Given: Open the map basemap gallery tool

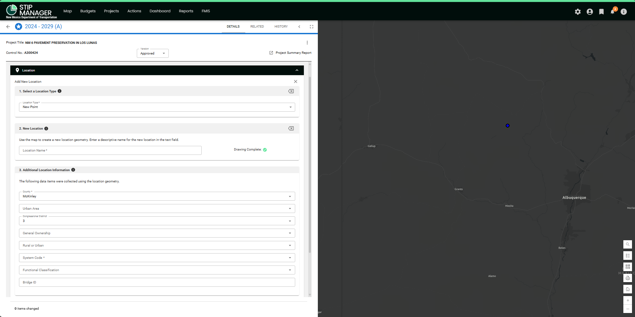Looking at the screenshot, I should pos(628,267).
